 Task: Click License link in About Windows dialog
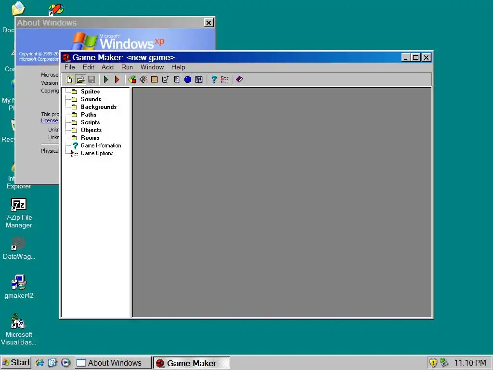(50, 120)
